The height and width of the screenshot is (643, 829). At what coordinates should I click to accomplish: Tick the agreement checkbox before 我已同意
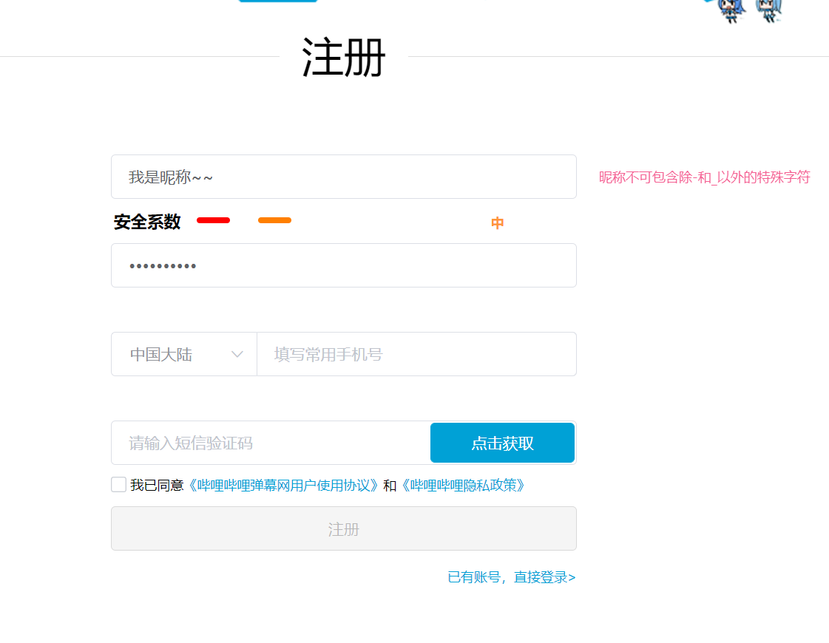coord(119,485)
